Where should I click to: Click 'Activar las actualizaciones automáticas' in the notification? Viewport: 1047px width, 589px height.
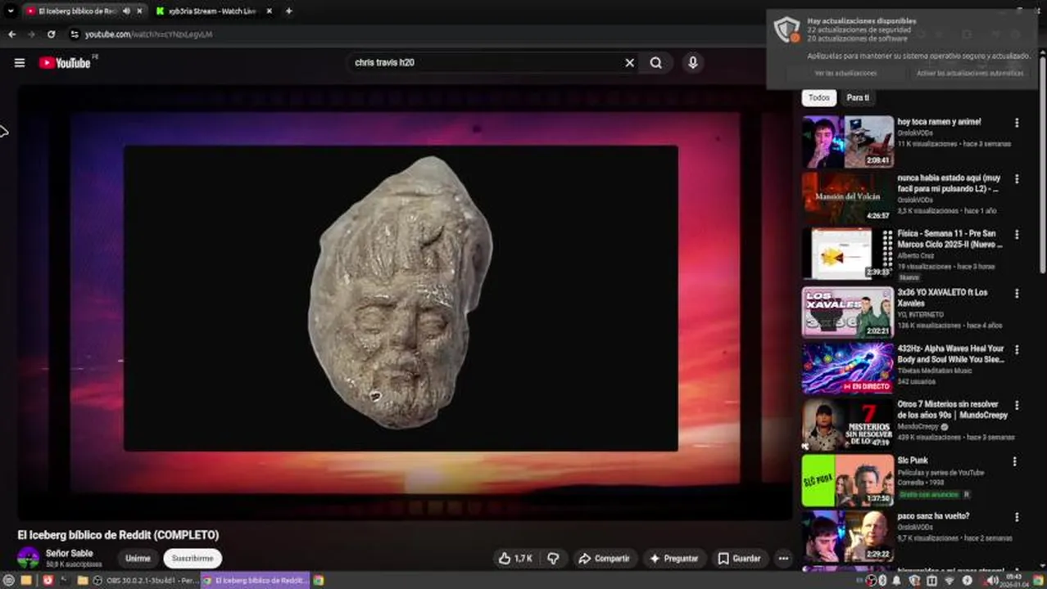[x=970, y=73]
